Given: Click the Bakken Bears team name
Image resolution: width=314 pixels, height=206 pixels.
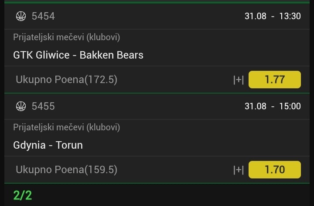Looking at the screenshot, I should click(x=112, y=55).
